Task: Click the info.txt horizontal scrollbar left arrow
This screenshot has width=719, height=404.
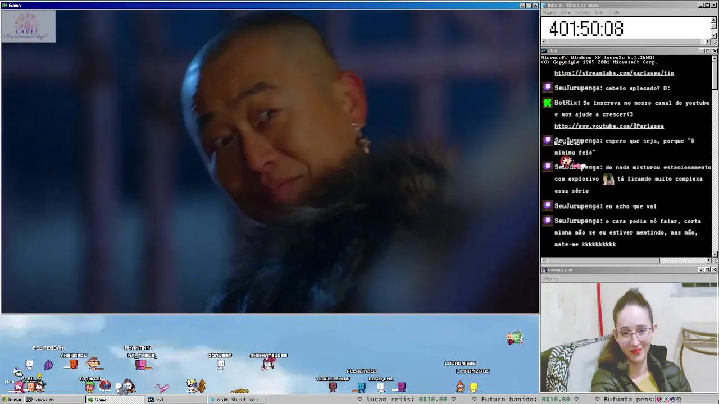Action: coord(544,42)
